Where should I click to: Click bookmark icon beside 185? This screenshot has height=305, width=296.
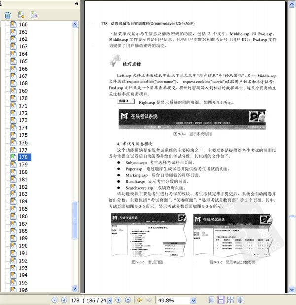pos(13,209)
